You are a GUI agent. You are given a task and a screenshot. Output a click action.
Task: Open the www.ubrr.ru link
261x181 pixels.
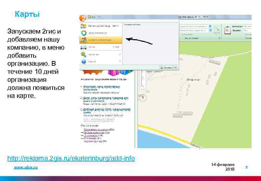pyautogui.click(x=26, y=167)
